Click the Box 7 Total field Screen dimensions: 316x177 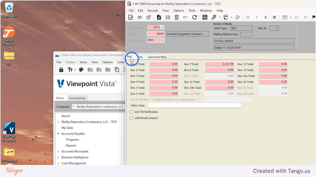(x=220, y=64)
